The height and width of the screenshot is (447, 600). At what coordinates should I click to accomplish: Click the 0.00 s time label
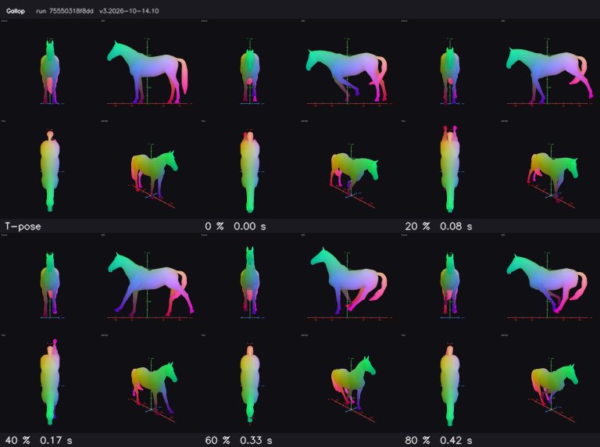[x=249, y=226]
